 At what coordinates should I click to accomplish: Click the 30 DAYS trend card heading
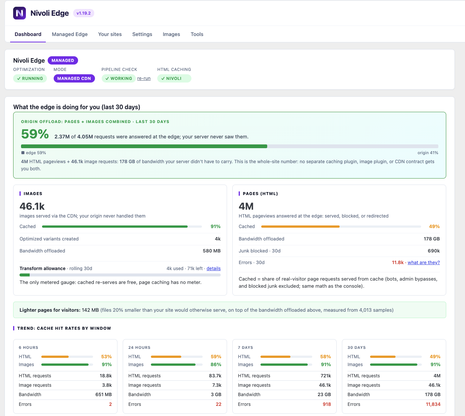pyautogui.click(x=357, y=348)
